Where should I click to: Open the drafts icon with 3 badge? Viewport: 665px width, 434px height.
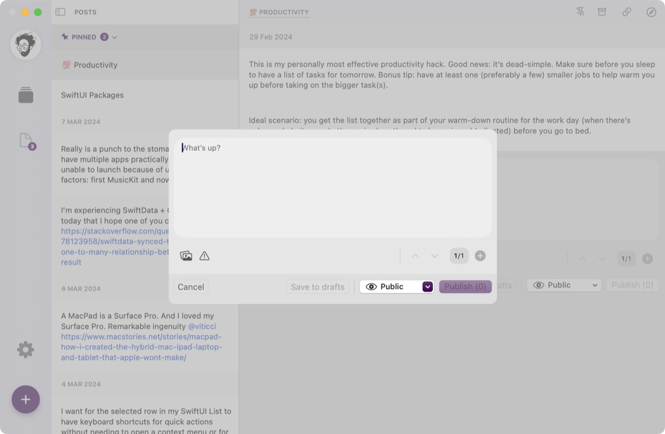(x=26, y=141)
